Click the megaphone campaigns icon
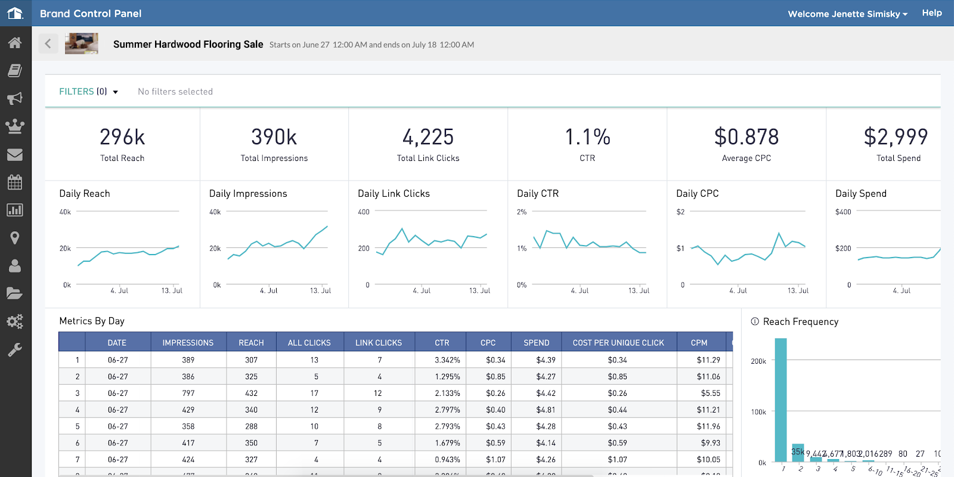 15,98
